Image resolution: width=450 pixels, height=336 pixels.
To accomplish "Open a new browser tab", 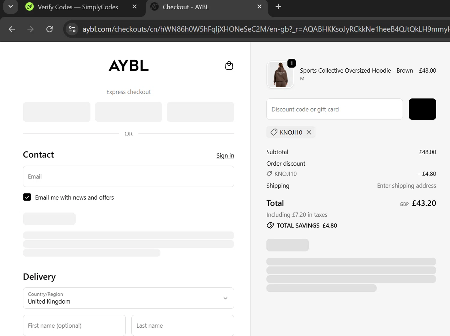I will point(278,7).
